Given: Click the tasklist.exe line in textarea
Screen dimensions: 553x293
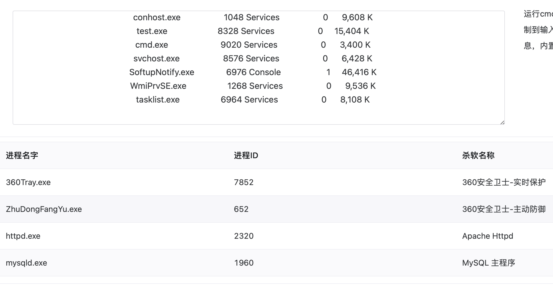Looking at the screenshot, I should 253,100.
